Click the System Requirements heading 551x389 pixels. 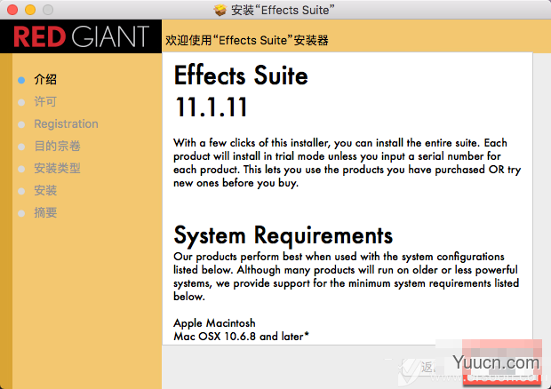[x=283, y=234]
